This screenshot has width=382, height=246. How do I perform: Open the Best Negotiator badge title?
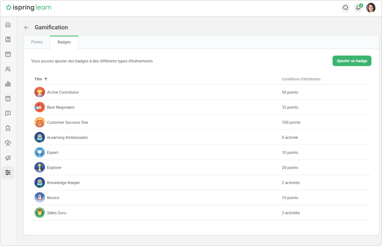click(61, 107)
